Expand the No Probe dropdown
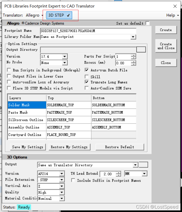 [65, 63]
